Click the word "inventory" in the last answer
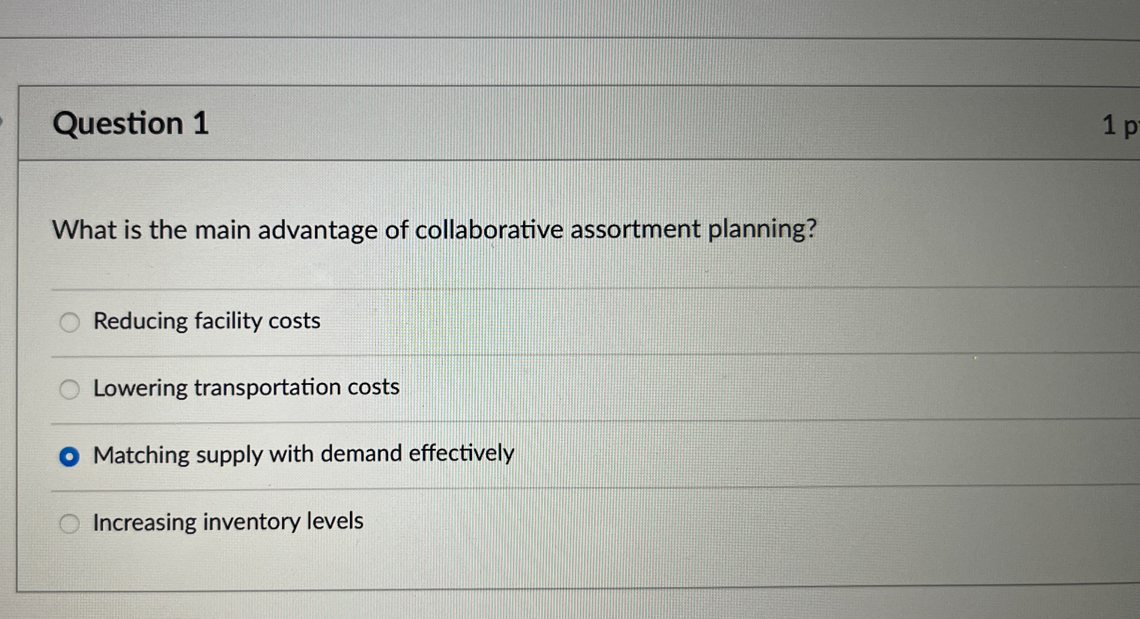Viewport: 1140px width, 619px height. 251,522
